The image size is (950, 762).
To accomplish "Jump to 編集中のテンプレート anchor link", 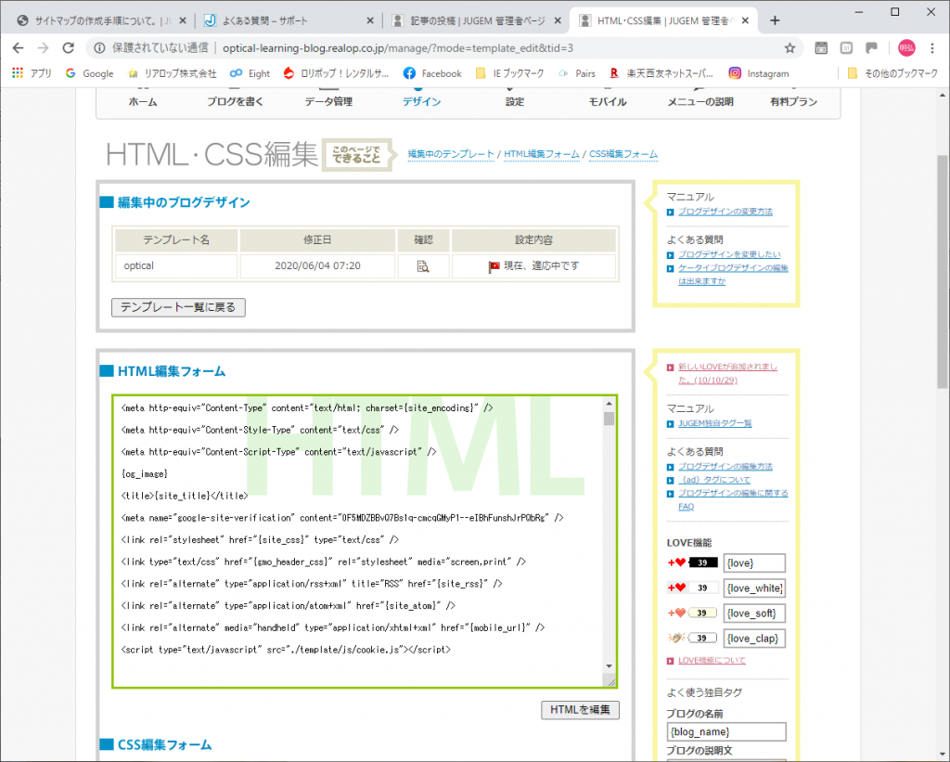I will tap(451, 154).
